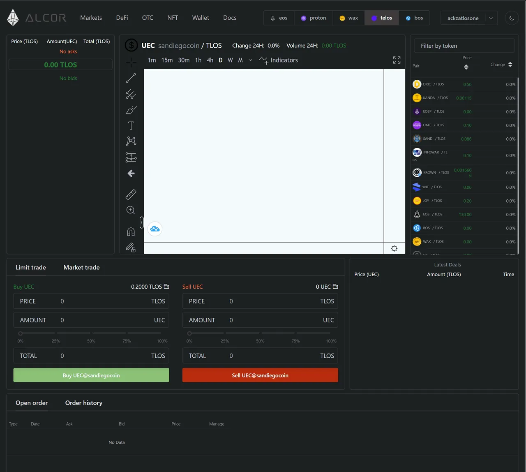Select the zoom in tool
Screen dimensions: 526x472
(x=131, y=210)
